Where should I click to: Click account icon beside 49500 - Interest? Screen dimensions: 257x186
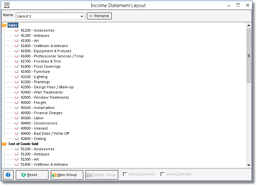[x=16, y=128]
